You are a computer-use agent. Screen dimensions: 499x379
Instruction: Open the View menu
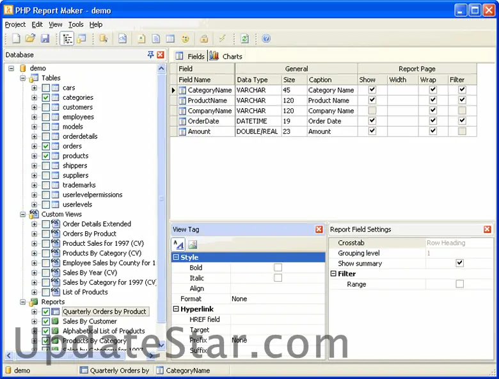(56, 24)
